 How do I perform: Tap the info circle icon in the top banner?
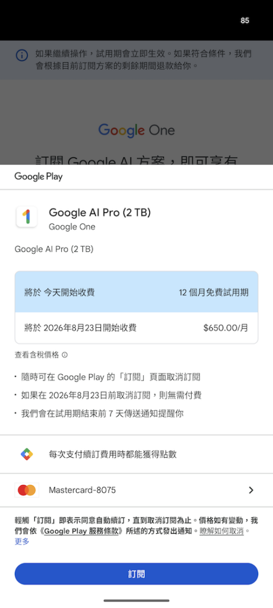coord(22,55)
